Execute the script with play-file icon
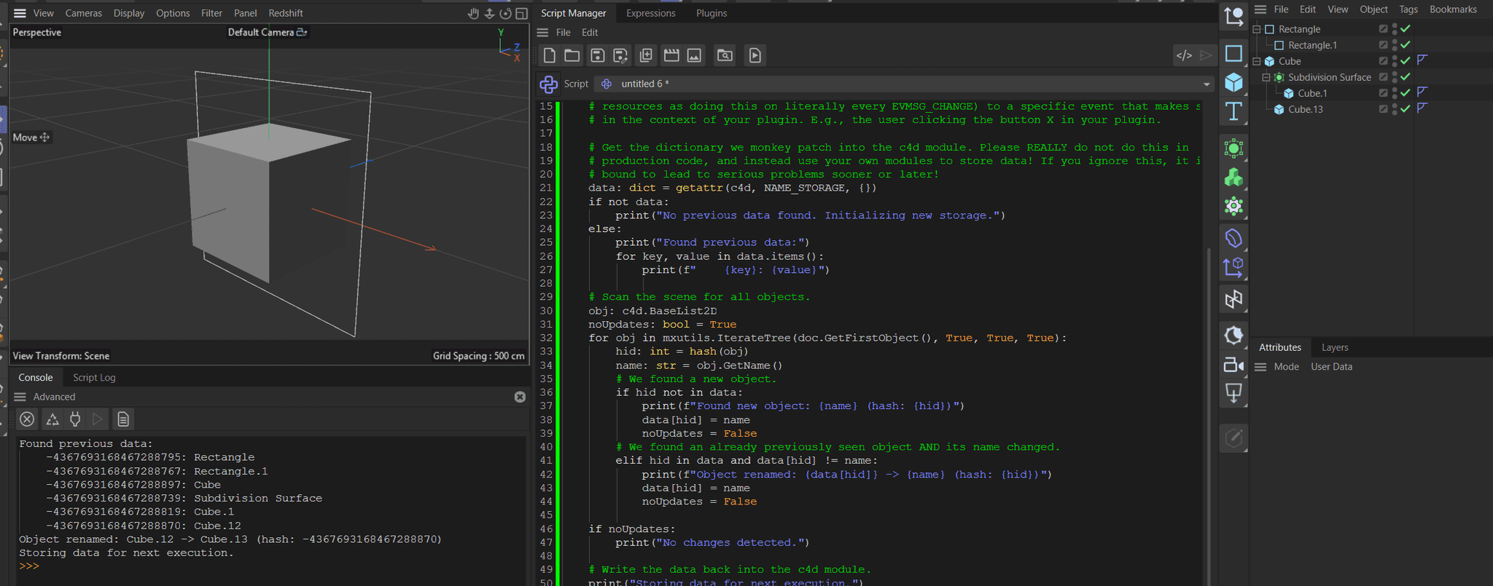 pos(755,55)
